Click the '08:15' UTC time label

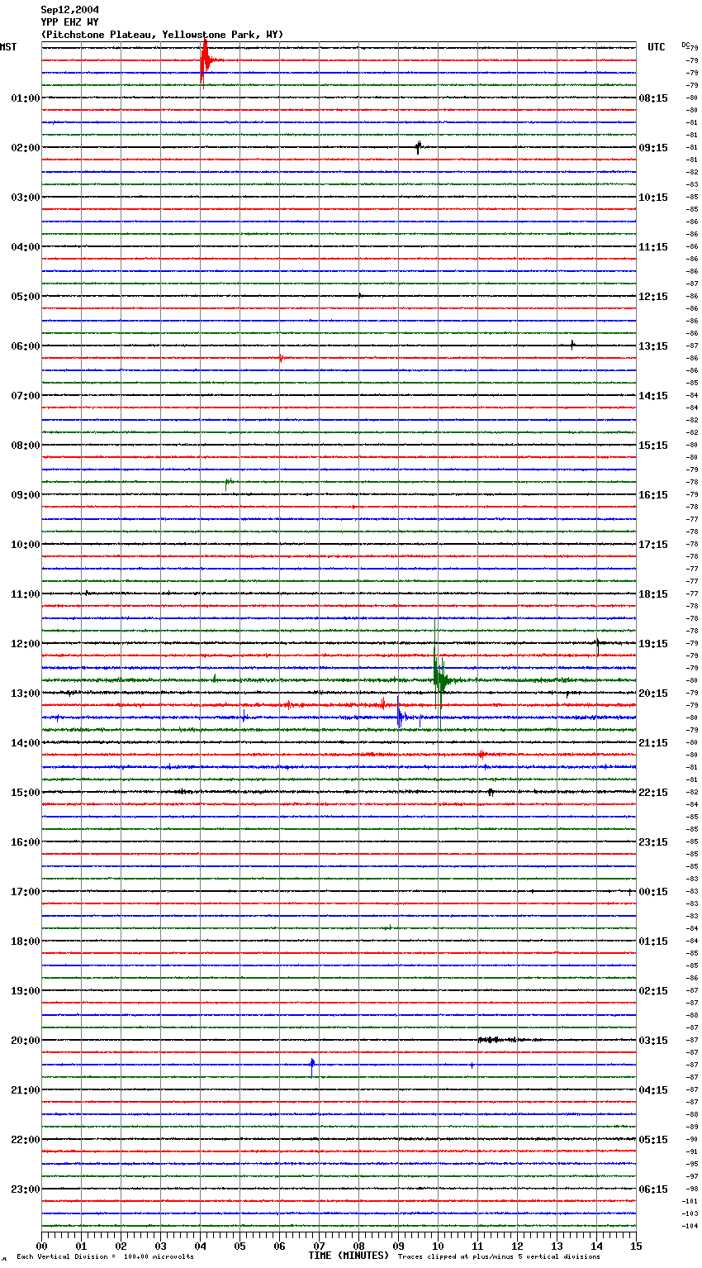(653, 98)
